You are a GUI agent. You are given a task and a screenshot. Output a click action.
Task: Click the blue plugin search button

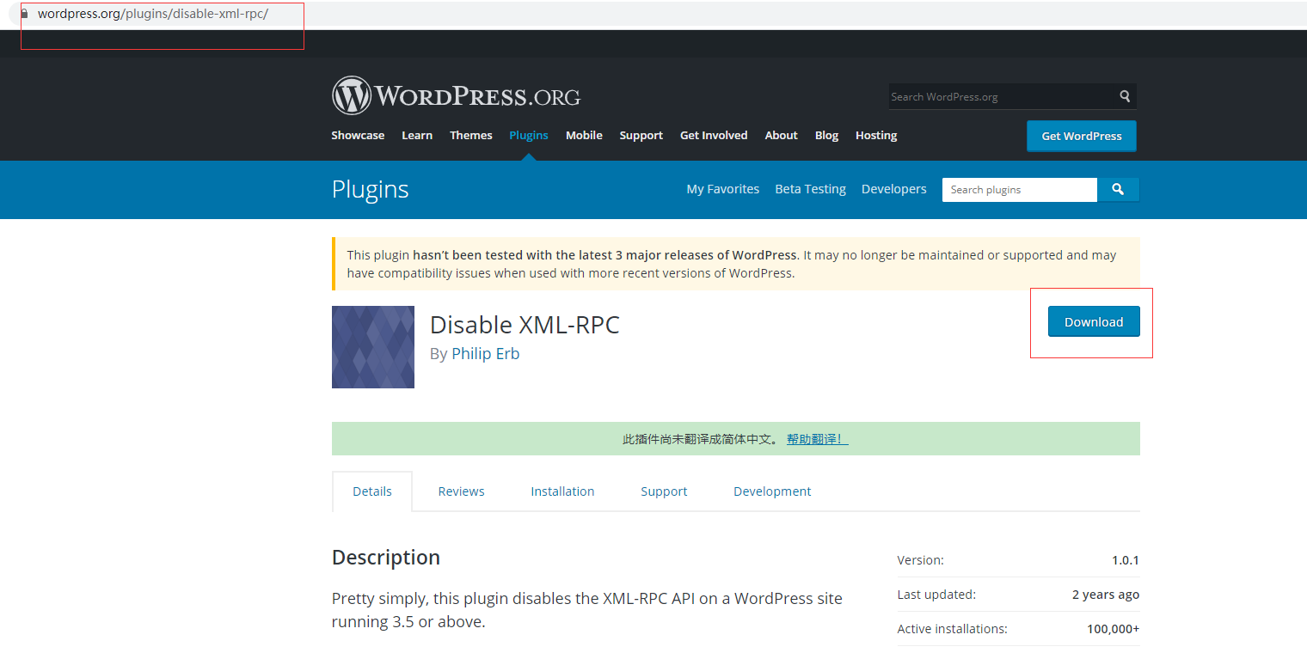click(1118, 189)
